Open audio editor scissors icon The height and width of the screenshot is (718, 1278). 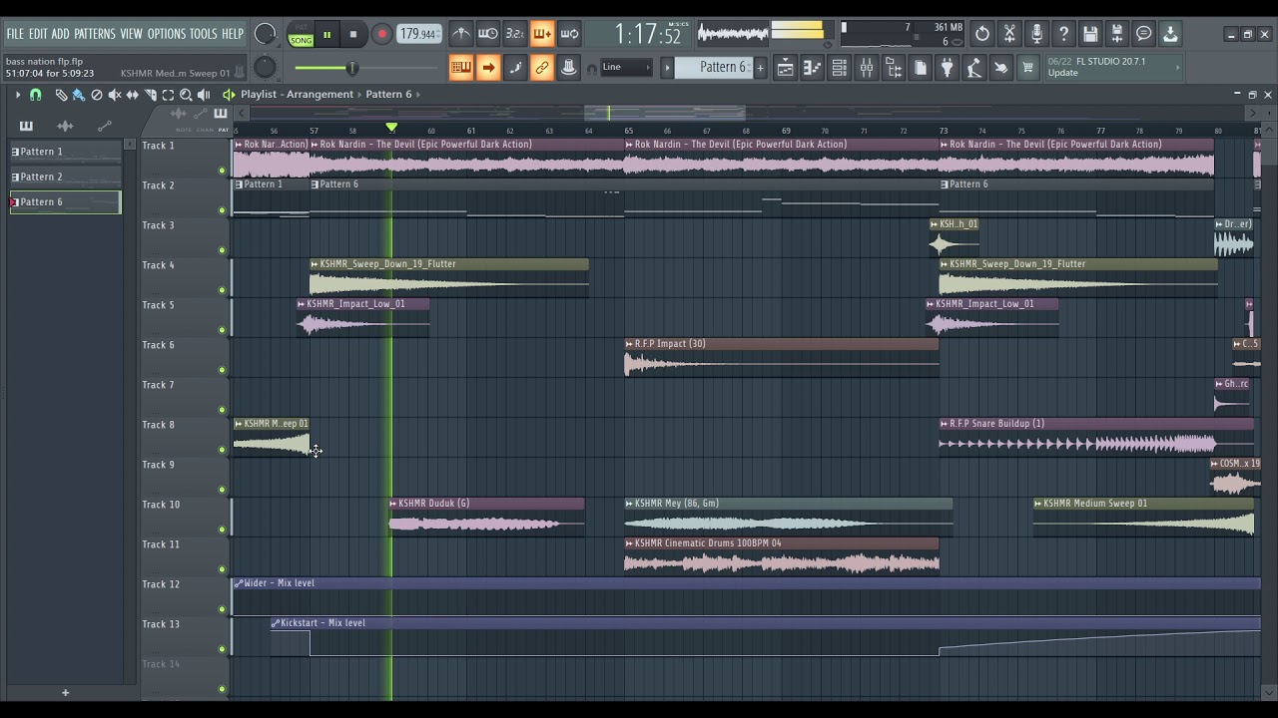(x=1009, y=35)
